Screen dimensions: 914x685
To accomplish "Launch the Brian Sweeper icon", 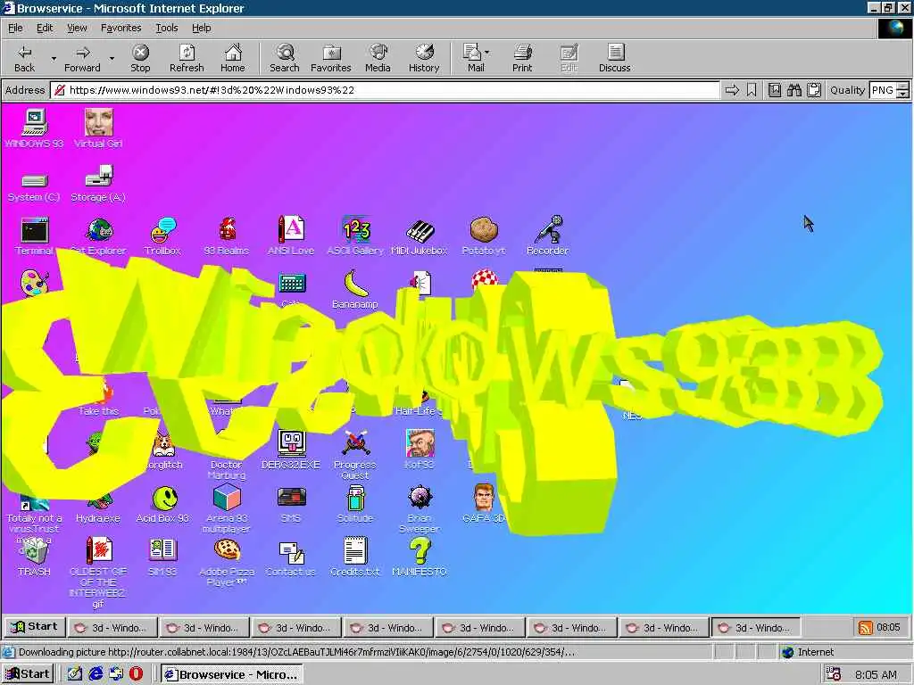I will [x=420, y=509].
